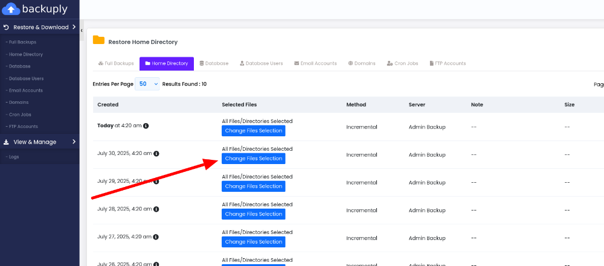Click the Note column header
This screenshot has width=604, height=266.
click(x=477, y=105)
